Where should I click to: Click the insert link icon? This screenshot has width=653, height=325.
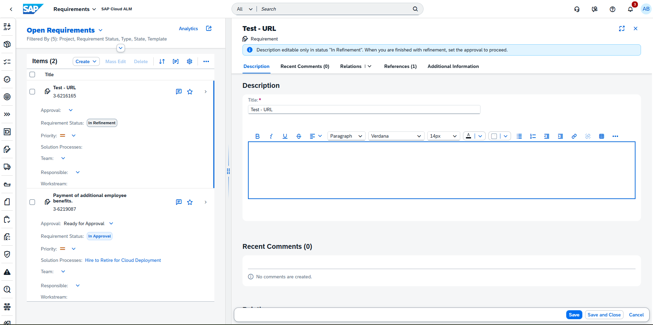(x=574, y=136)
